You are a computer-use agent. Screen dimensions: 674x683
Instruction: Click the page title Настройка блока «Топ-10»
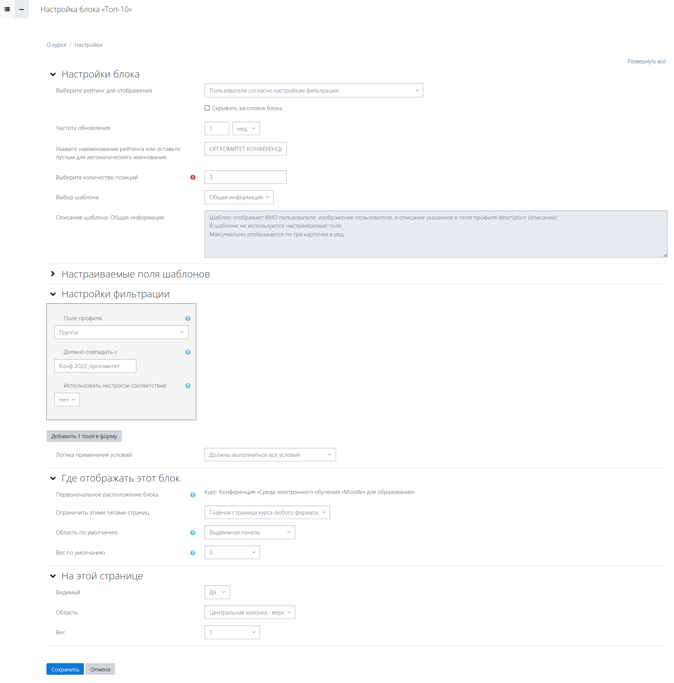tap(86, 9)
